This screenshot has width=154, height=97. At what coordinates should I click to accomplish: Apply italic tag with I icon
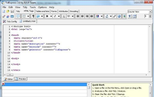click(55, 16)
